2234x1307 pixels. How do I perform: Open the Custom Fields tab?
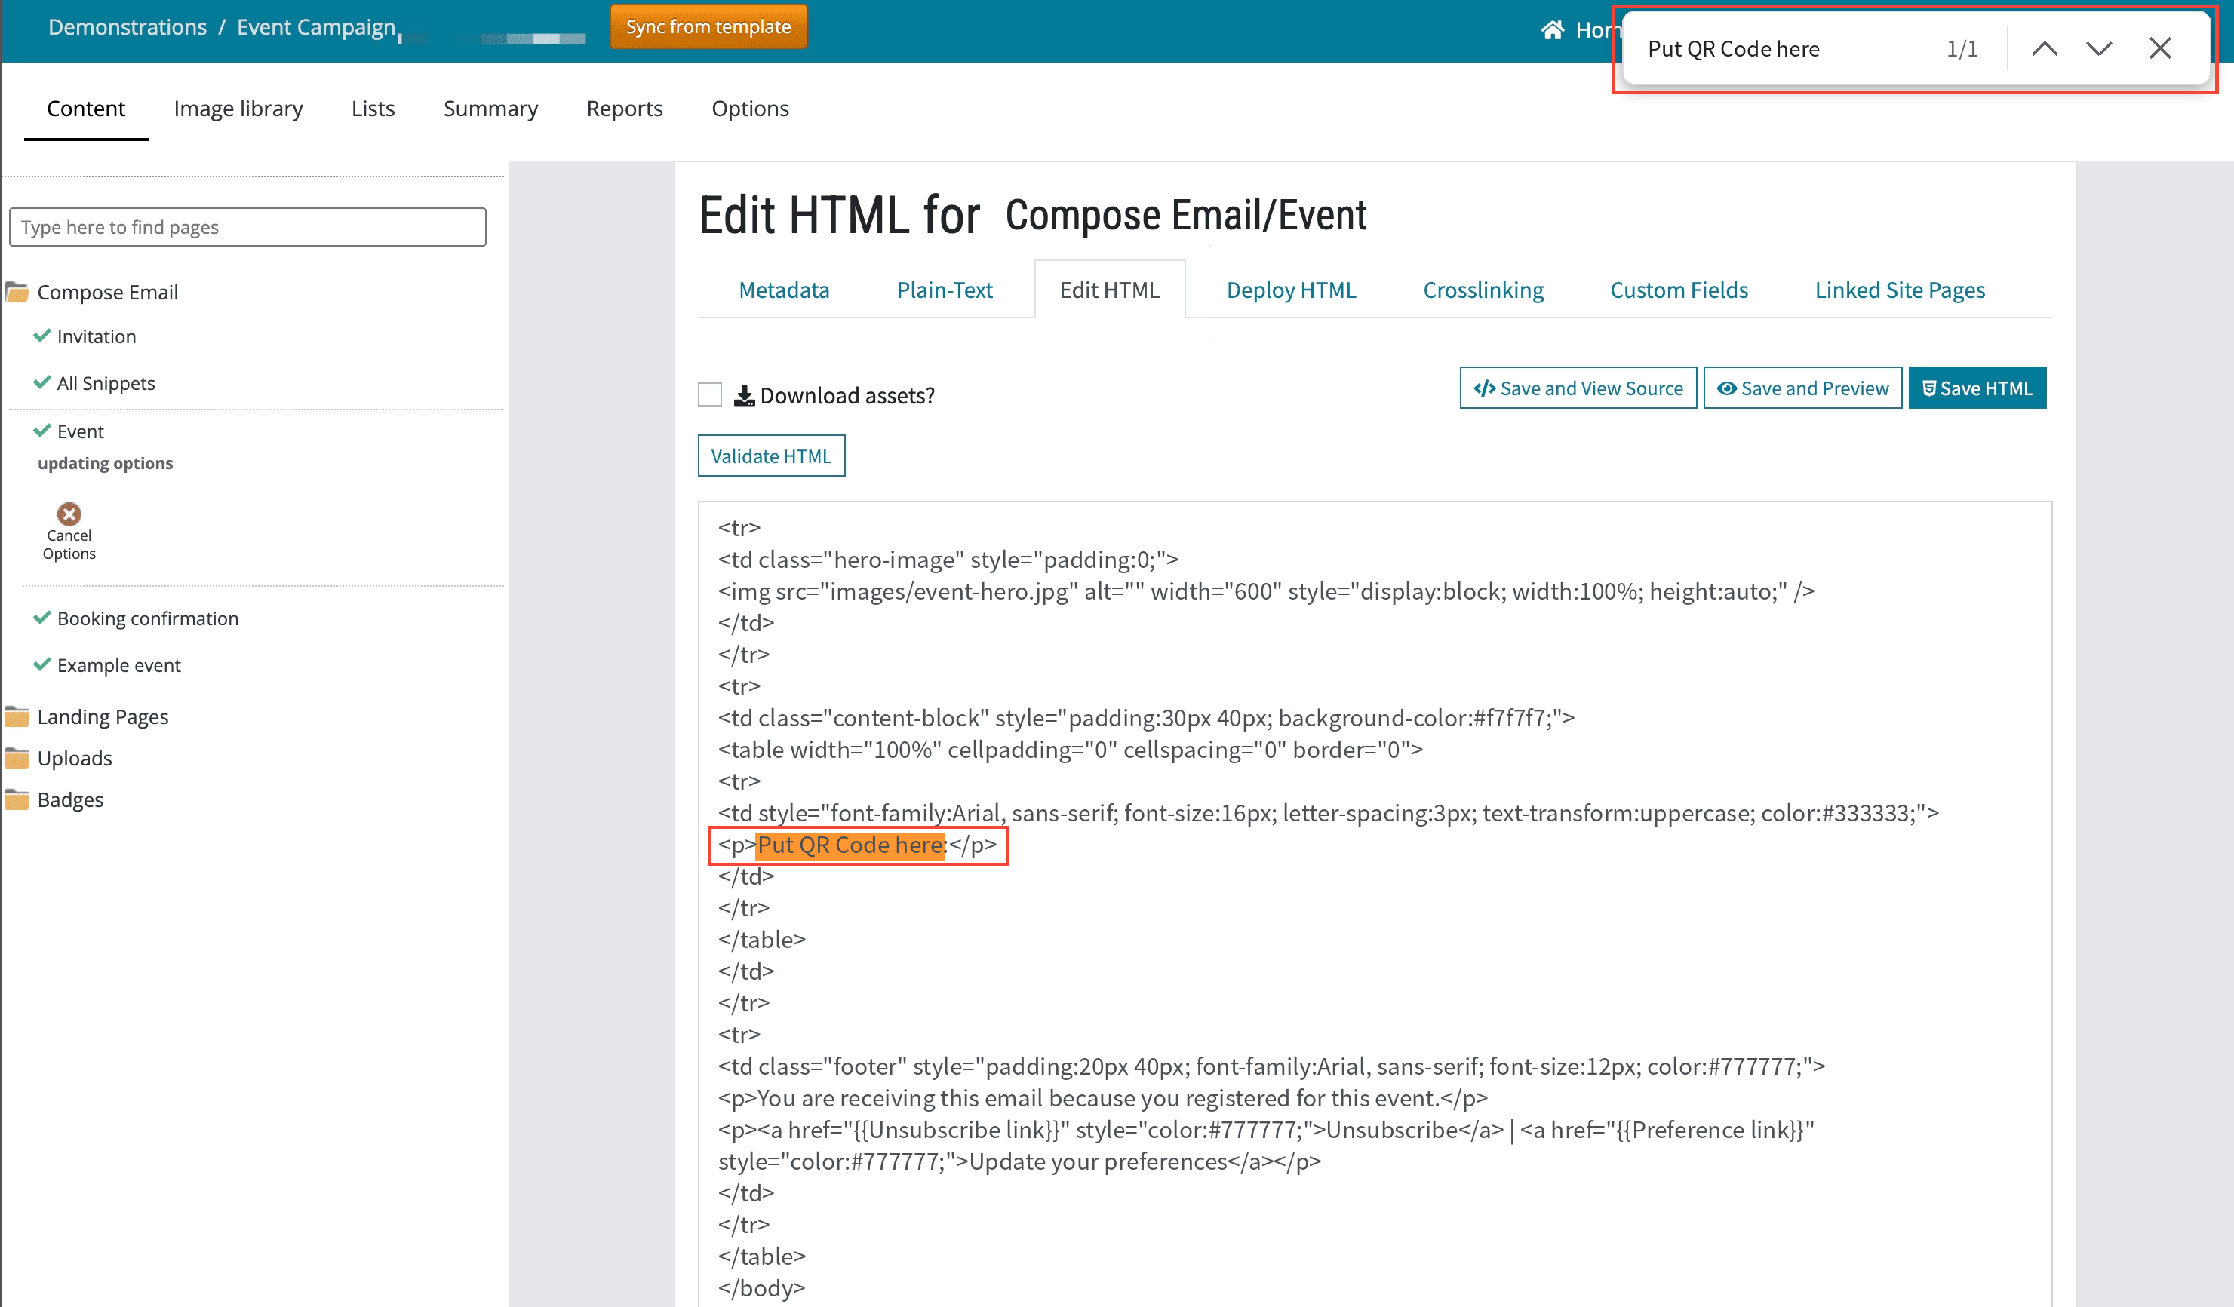click(x=1678, y=290)
